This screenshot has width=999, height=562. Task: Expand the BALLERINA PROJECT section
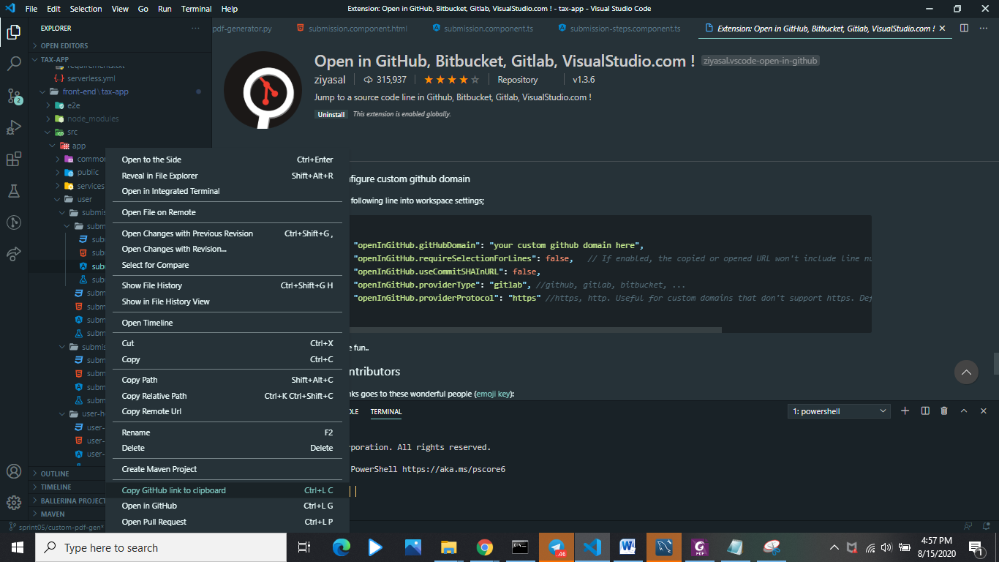72,501
